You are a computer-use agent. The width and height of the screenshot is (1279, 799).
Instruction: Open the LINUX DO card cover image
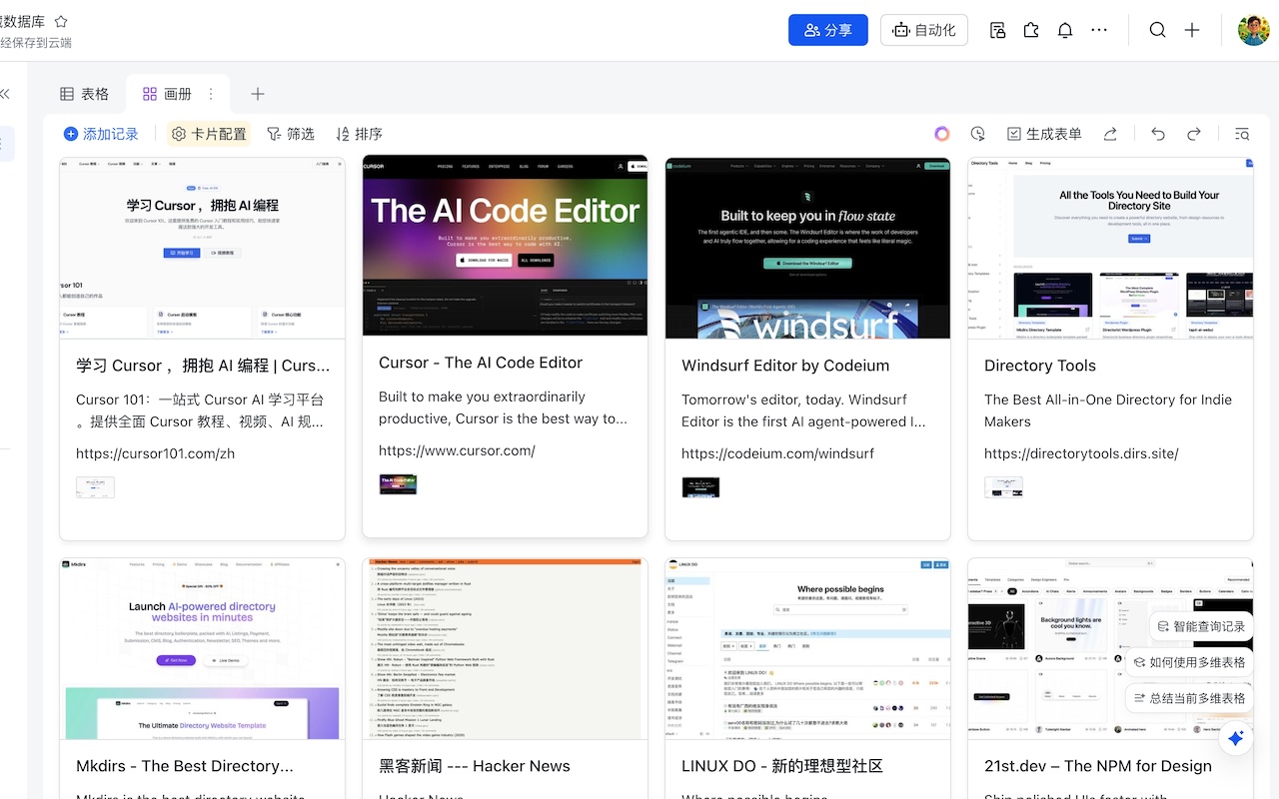[807, 649]
